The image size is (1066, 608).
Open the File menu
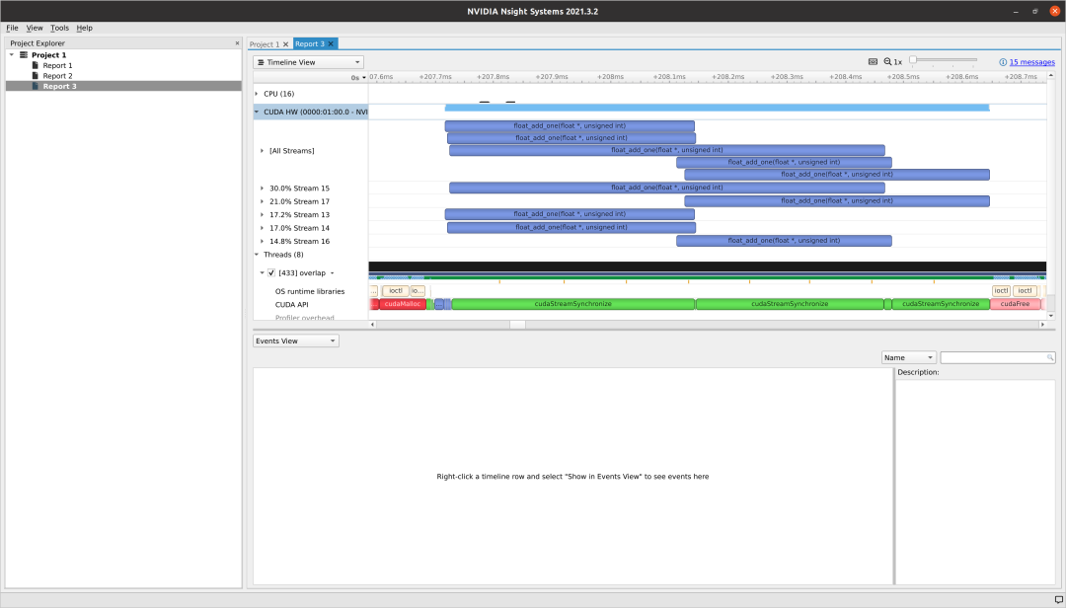[x=12, y=28]
